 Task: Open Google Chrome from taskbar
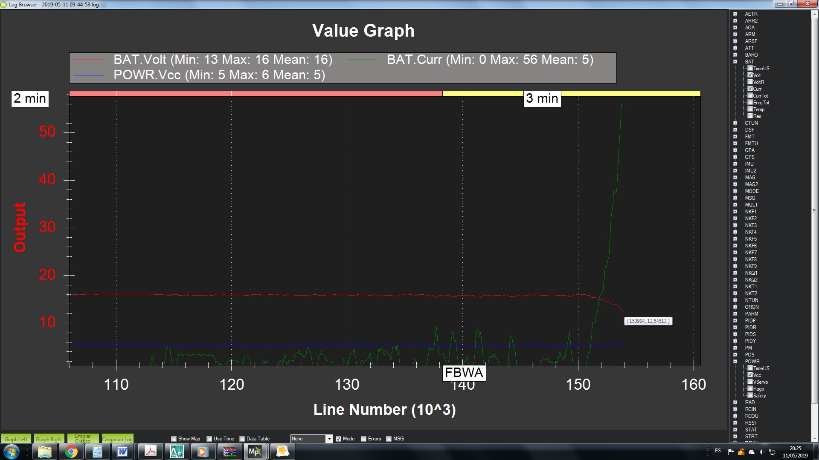click(71, 451)
